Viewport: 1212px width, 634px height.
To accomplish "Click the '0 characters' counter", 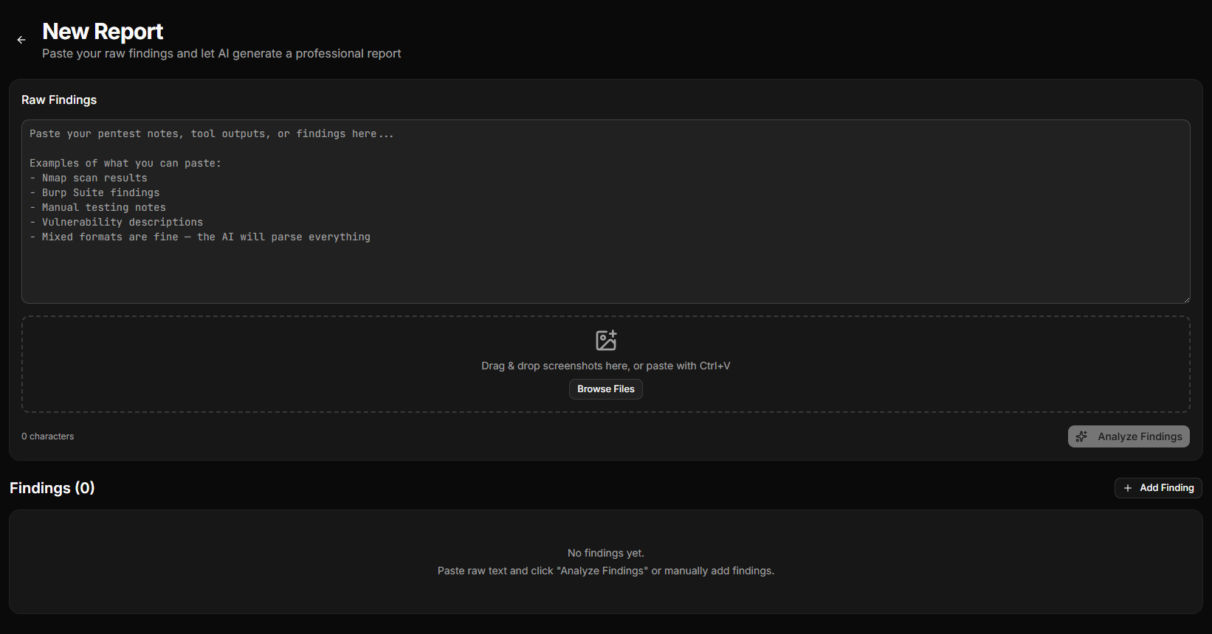I will pyautogui.click(x=48, y=436).
